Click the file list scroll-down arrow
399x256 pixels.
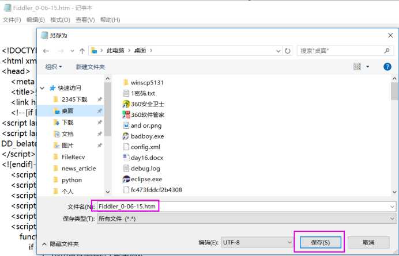[x=394, y=192]
